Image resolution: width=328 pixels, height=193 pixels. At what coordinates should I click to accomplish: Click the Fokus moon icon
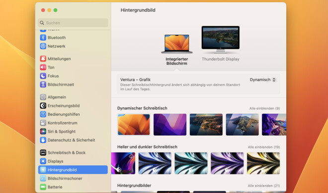tap(43, 76)
